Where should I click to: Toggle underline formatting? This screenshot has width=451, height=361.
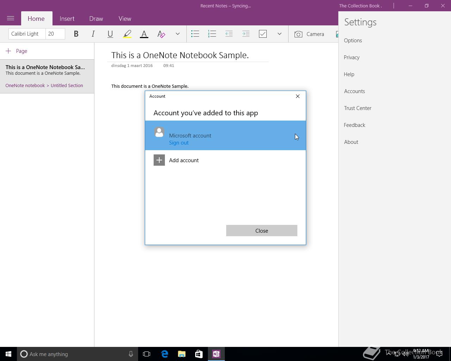(110, 34)
